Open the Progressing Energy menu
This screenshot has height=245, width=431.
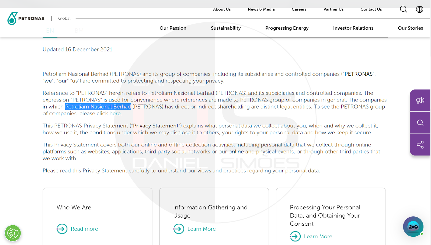tap(287, 28)
